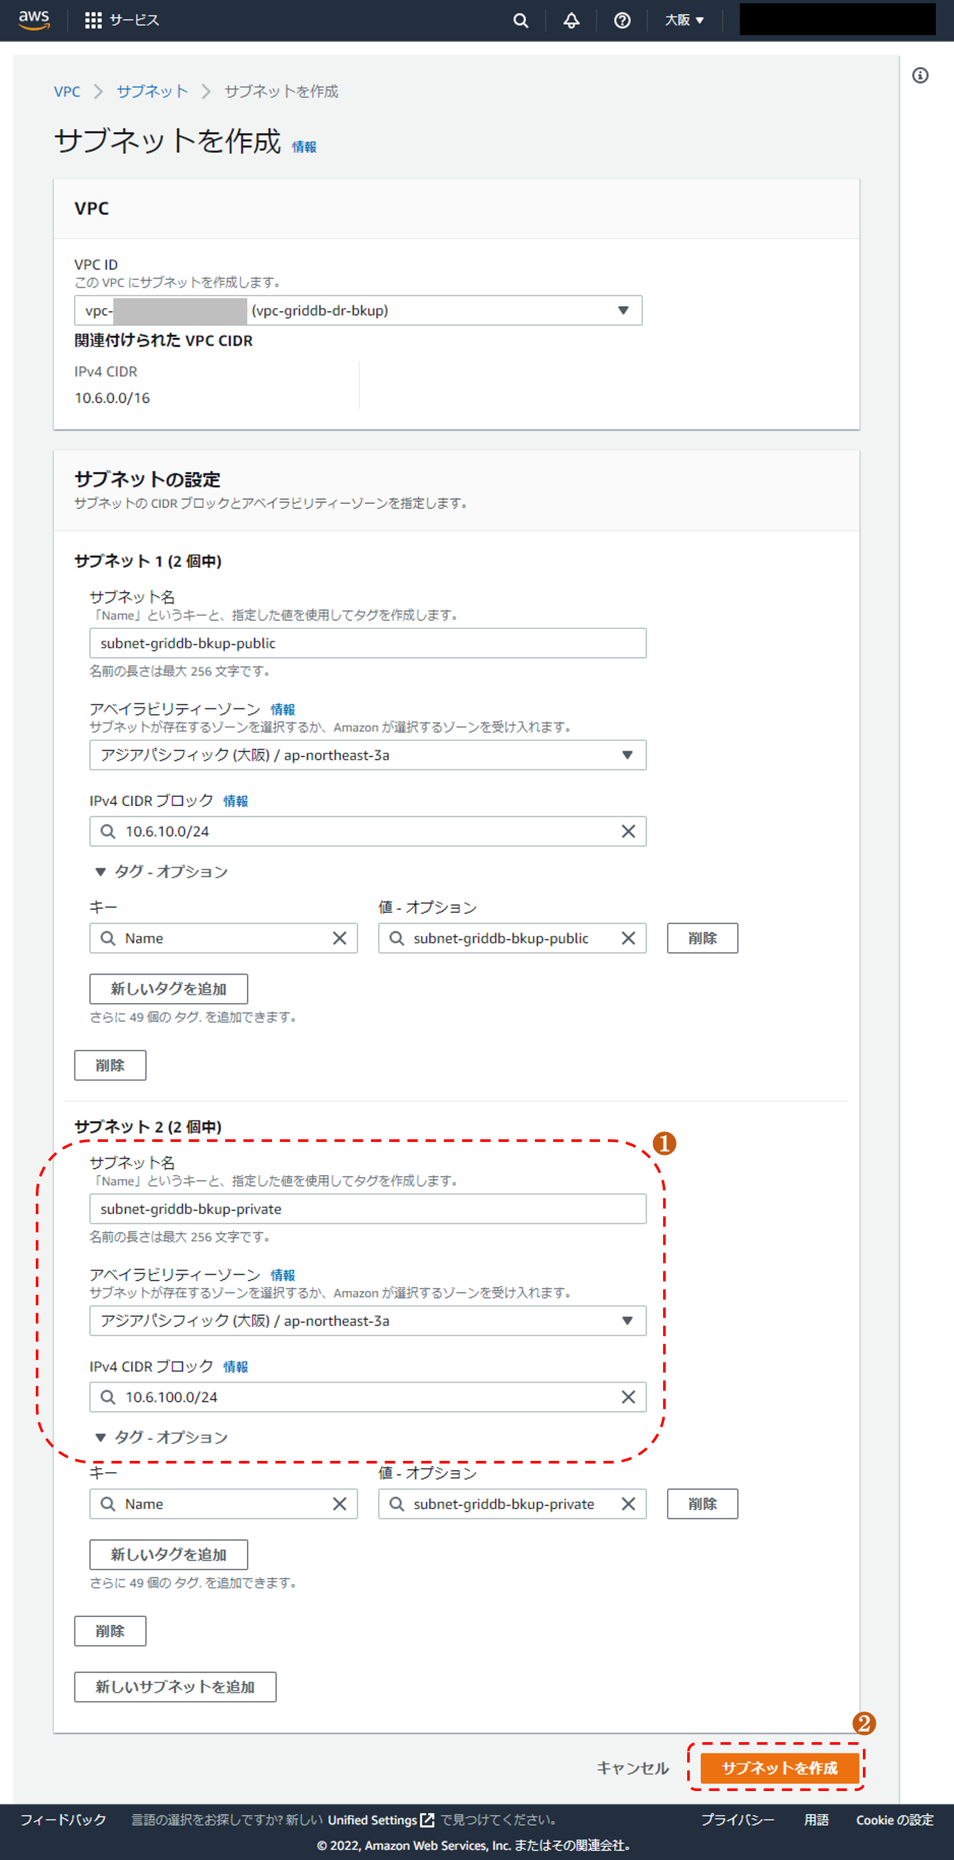Open the 大阪 region dropdown
The image size is (954, 1860).
[683, 20]
